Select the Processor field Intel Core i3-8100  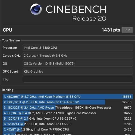[78, 48]
